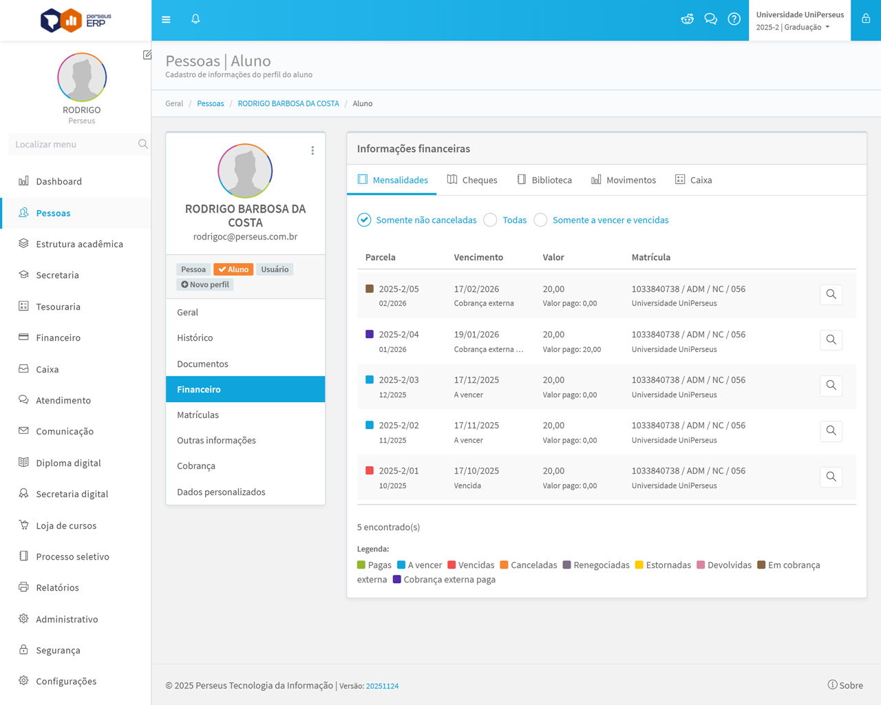The image size is (881, 705).
Task: Open the three-dot options menu on profile card
Action: pyautogui.click(x=312, y=151)
